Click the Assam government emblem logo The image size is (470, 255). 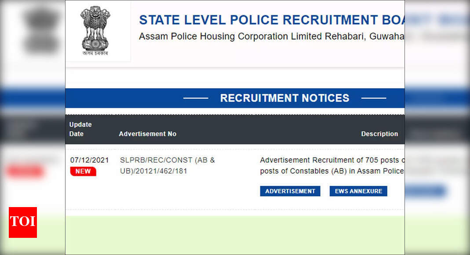click(x=95, y=31)
